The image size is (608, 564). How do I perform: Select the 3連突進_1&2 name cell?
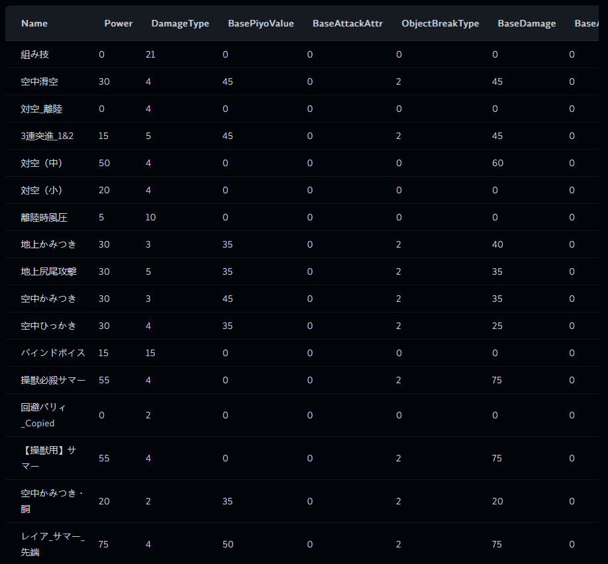47,136
